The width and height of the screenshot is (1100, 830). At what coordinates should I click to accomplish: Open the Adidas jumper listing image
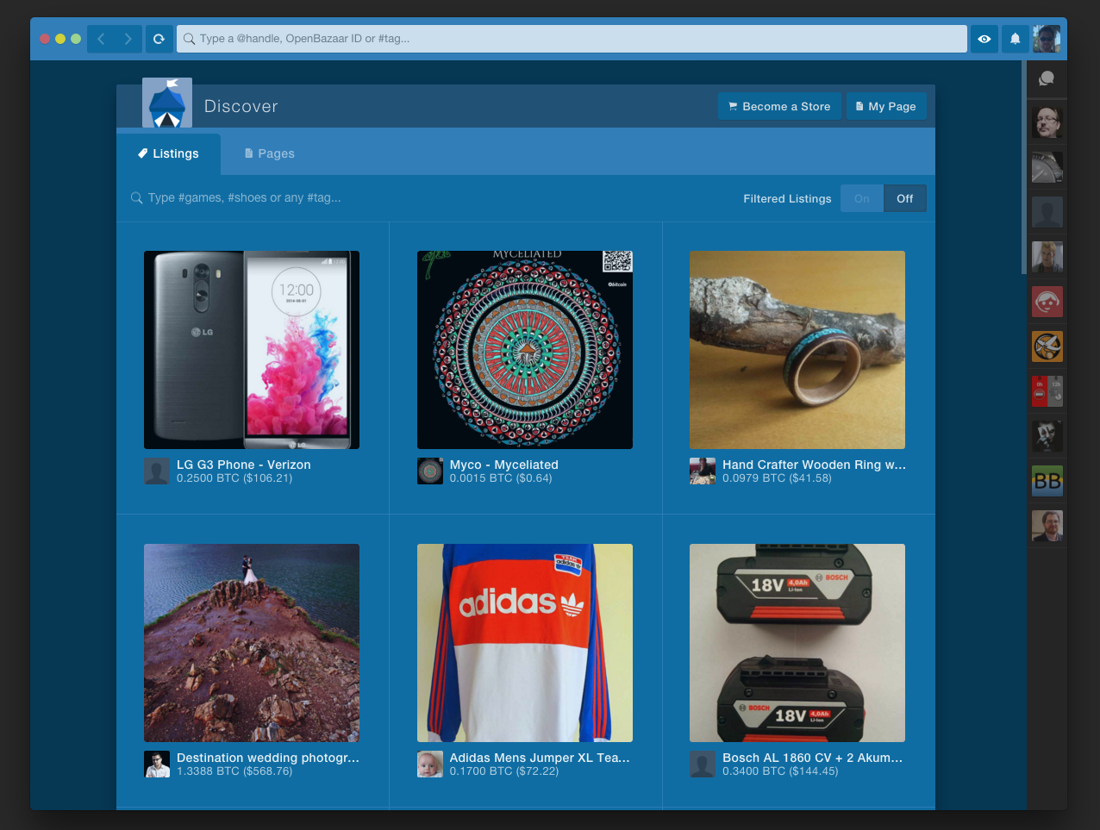point(525,643)
